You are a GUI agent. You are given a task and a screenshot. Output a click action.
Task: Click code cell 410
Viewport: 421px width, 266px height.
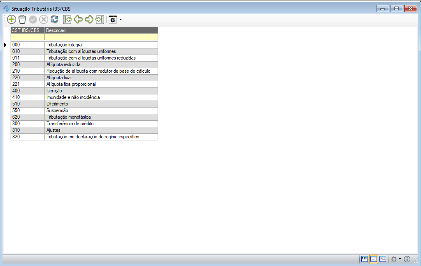28,97
